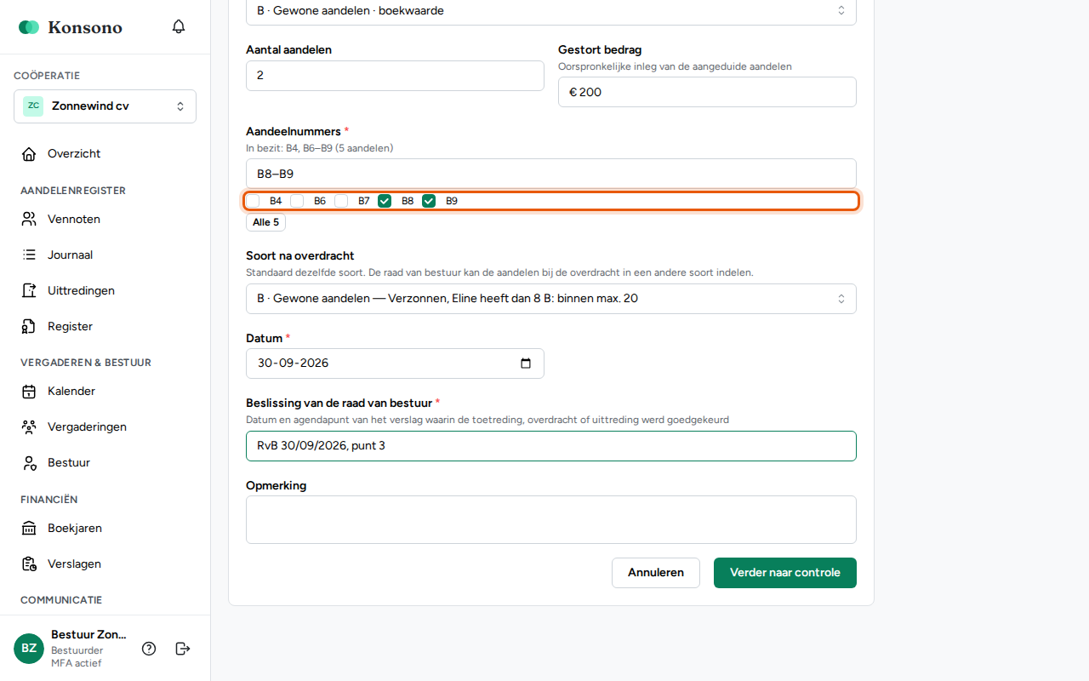Uncheck the B8 share checkbox

pyautogui.click(x=385, y=201)
